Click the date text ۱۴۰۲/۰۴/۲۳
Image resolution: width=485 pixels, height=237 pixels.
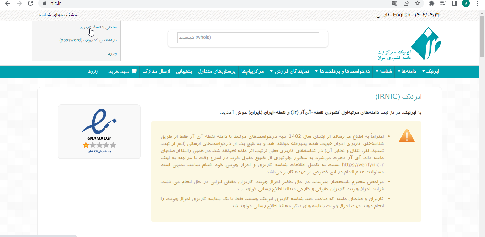427,15
